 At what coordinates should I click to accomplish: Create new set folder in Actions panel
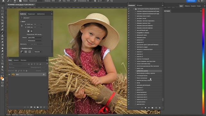152,108
